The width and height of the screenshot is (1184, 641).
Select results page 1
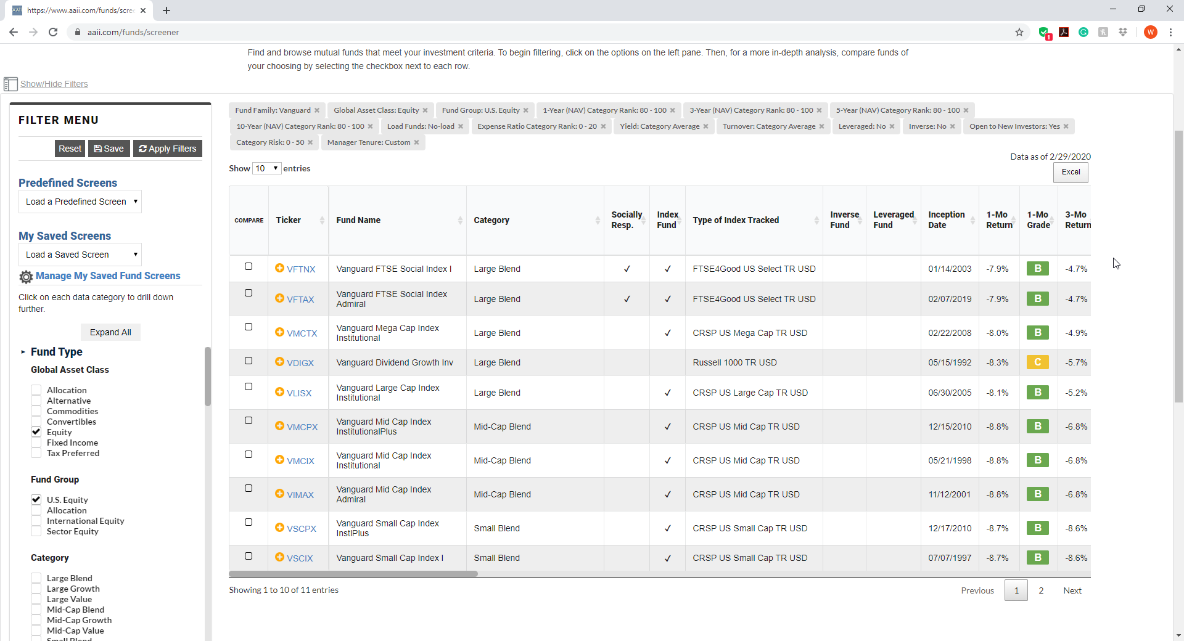(1016, 590)
